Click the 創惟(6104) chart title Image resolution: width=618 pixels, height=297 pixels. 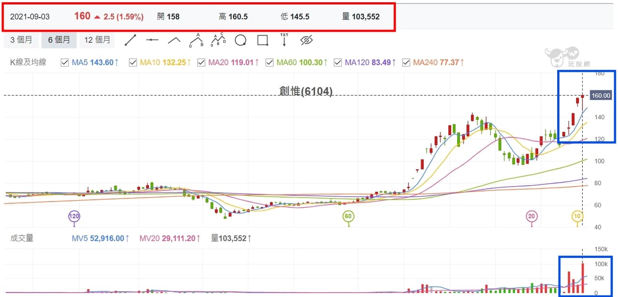point(306,91)
